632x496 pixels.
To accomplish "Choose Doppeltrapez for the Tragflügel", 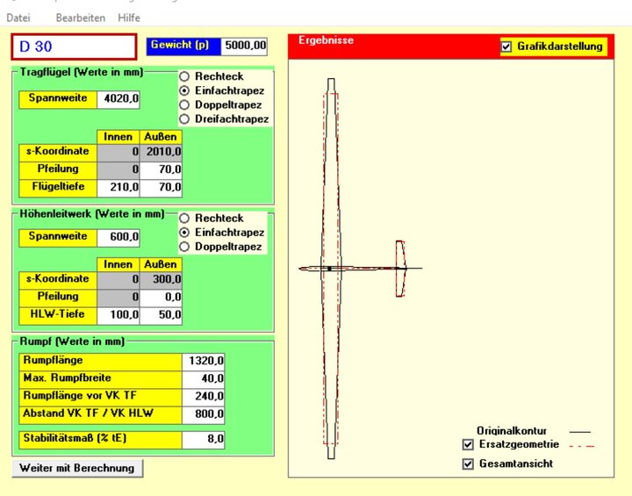I will tap(184, 104).
